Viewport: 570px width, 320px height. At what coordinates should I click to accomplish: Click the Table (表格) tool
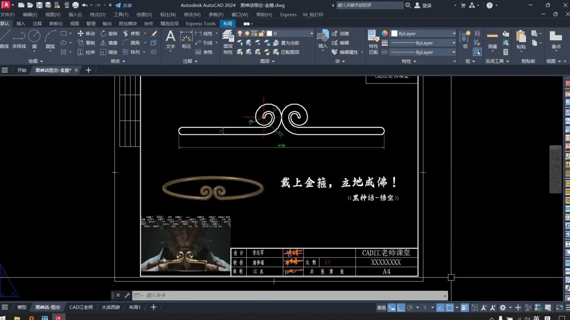[x=204, y=52]
